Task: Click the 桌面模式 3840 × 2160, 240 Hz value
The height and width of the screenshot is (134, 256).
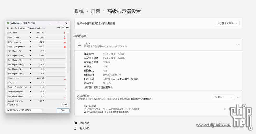Action: tap(114, 54)
